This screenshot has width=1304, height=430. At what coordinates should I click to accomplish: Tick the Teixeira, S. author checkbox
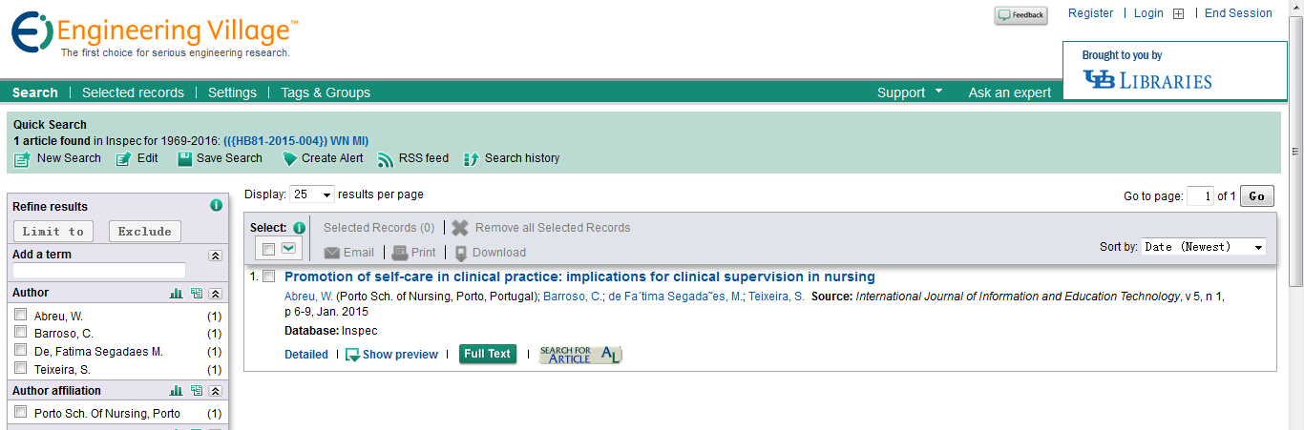click(x=21, y=369)
